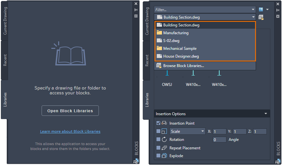Select Libraries tab in right palette
This screenshot has height=165, width=282.
(x=147, y=100)
